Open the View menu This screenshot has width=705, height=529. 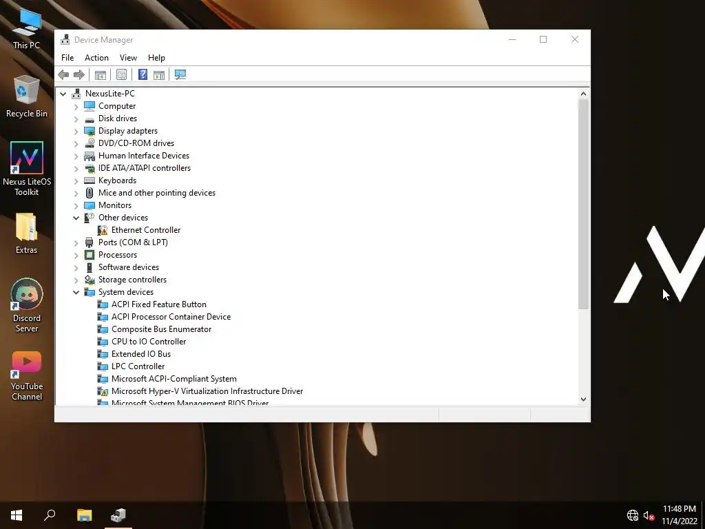coord(128,58)
